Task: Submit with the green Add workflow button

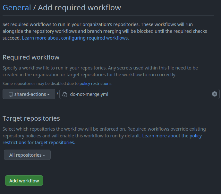Action: [24, 180]
